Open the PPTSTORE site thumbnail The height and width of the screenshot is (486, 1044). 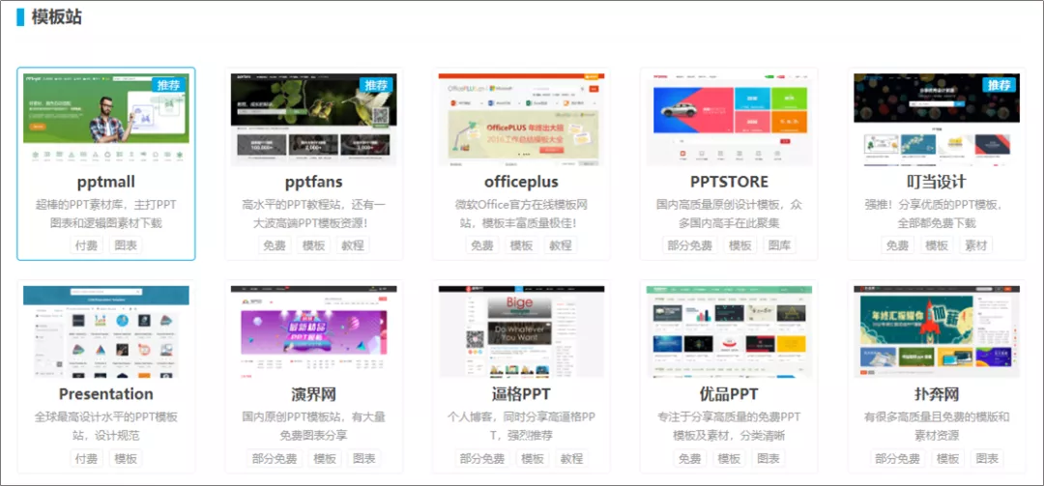tap(729, 119)
